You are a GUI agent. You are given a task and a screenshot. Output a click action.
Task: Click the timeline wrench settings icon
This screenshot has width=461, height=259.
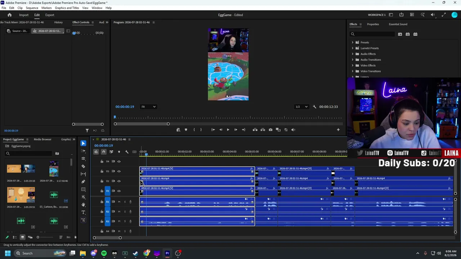127,152
